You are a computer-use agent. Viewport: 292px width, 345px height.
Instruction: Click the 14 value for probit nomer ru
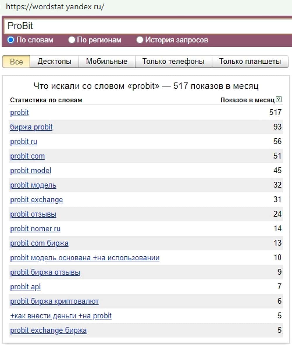(277, 228)
